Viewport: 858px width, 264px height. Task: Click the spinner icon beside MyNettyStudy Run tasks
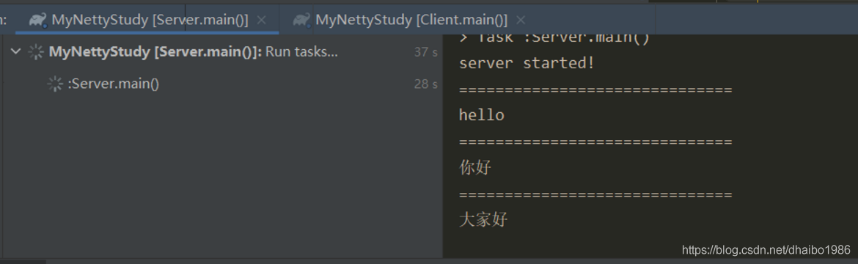36,52
